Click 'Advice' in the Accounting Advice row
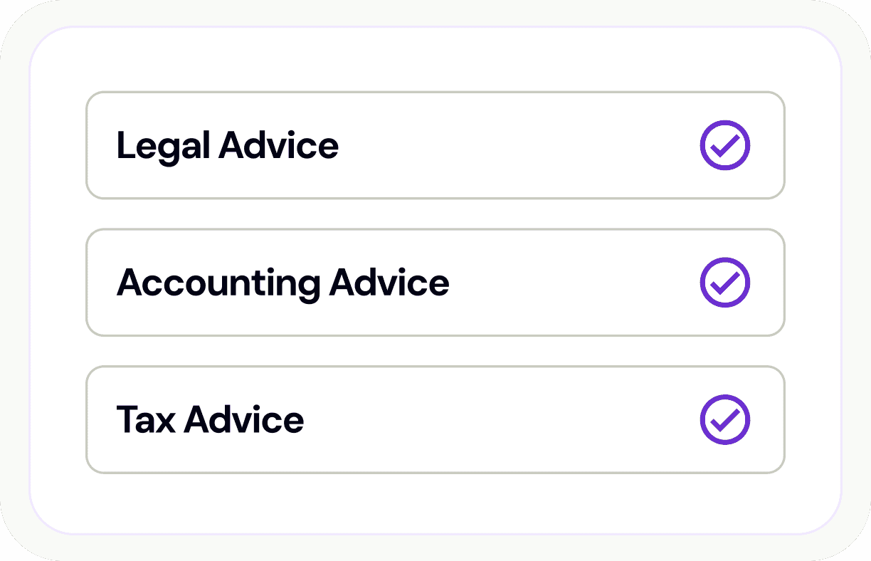 (x=389, y=283)
